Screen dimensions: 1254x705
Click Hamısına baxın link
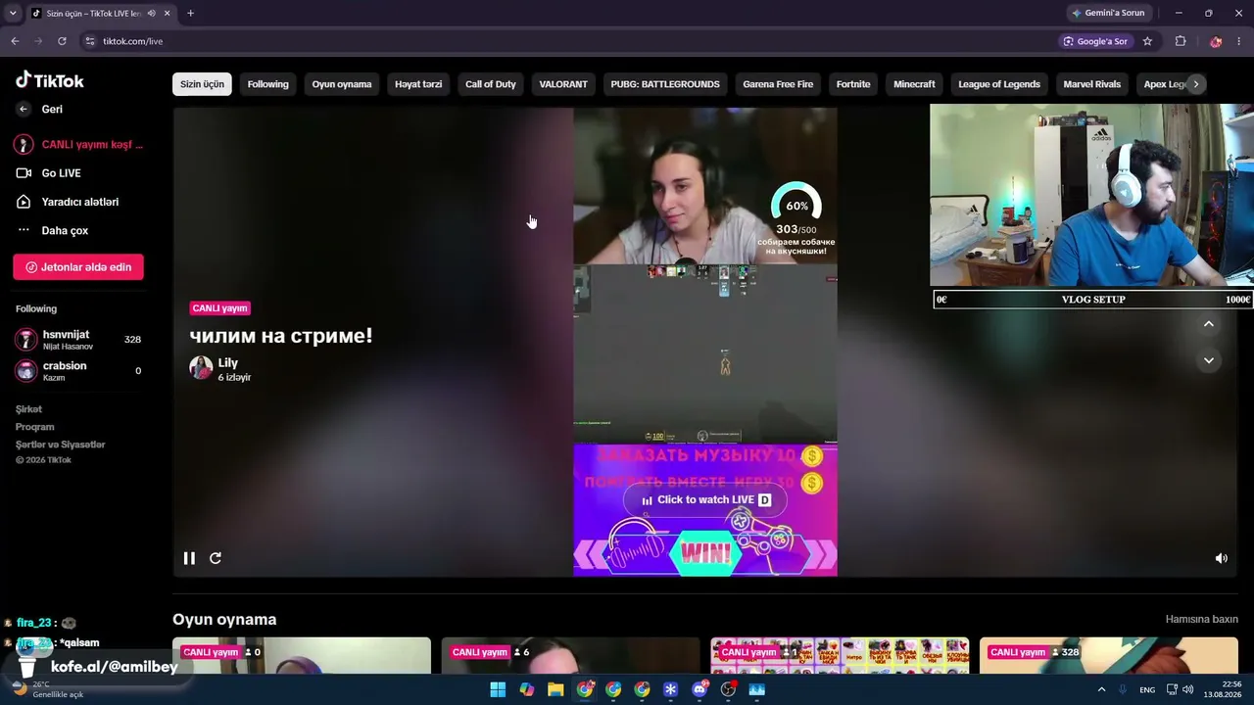click(x=1202, y=619)
